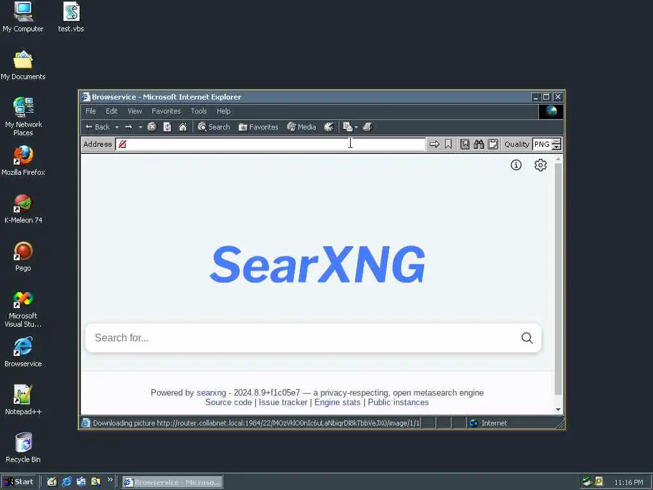The image size is (653, 490).
Task: Click the Internet zone status bar text
Action: [x=494, y=424]
